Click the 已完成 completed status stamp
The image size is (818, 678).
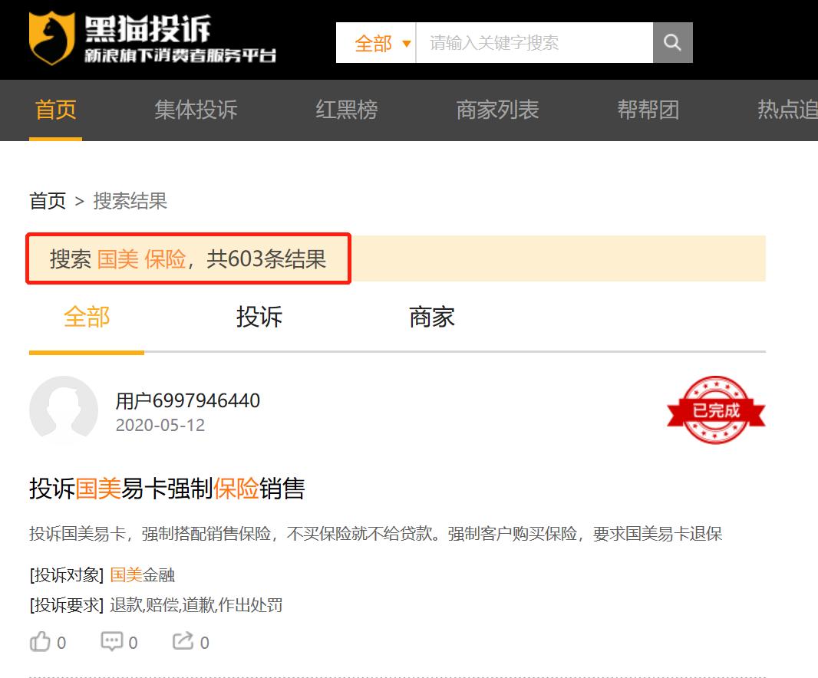[716, 410]
